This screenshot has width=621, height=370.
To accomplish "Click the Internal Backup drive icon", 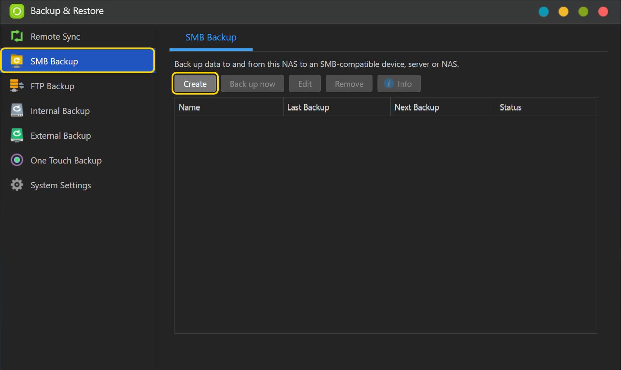I will [x=17, y=111].
